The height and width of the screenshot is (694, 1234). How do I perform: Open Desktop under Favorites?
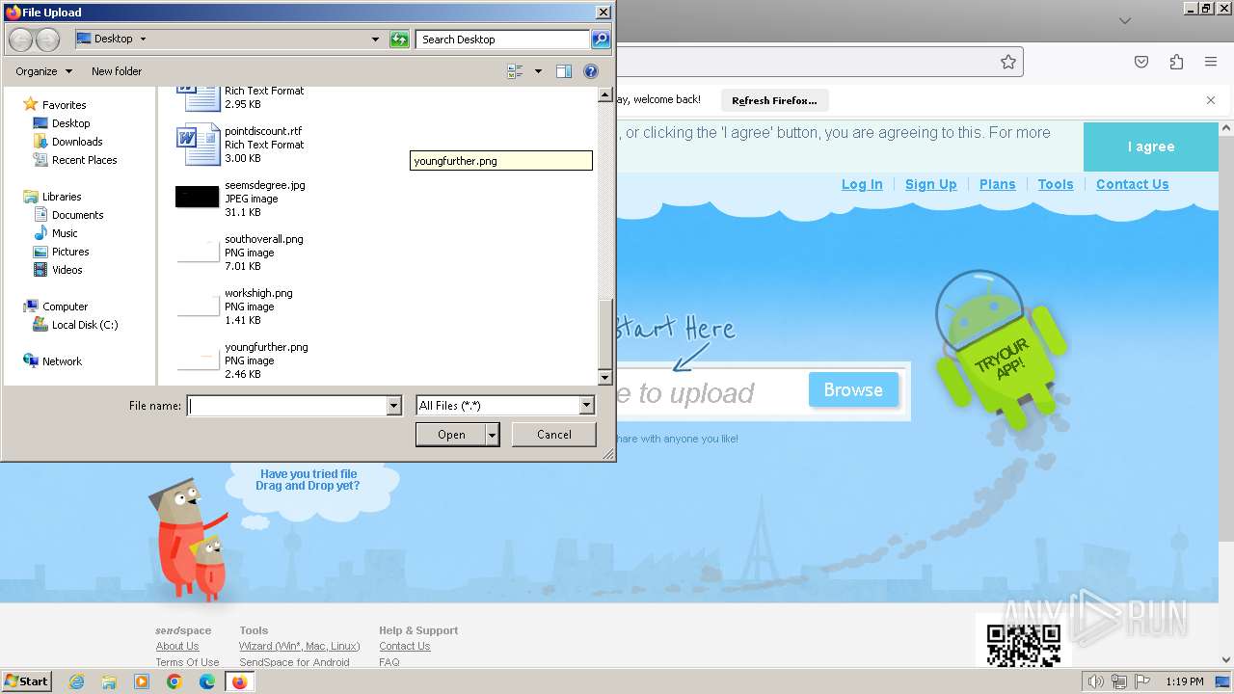[x=70, y=123]
